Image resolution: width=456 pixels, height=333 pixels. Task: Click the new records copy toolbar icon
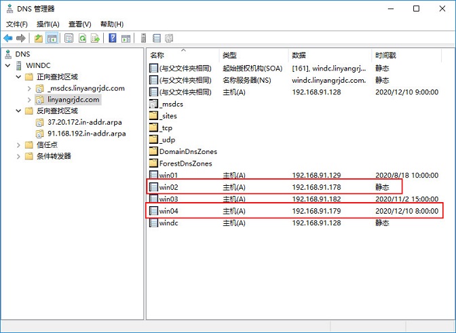coord(169,38)
